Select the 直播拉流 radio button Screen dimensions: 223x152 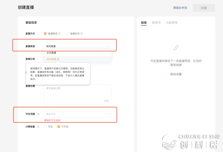(x=67, y=34)
